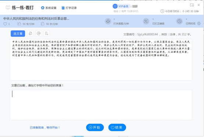Click the 练一练-看打 book icon
This screenshot has width=204, height=137.
8,7
